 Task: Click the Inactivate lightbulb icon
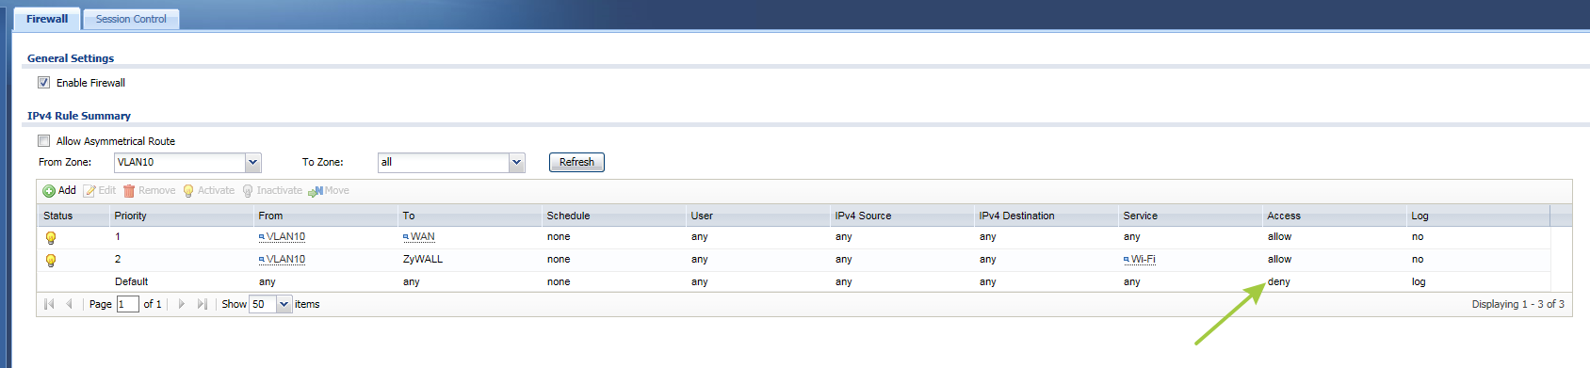coord(248,191)
